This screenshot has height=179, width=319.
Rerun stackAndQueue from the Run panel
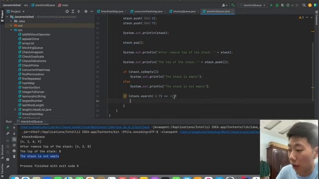[8, 128]
